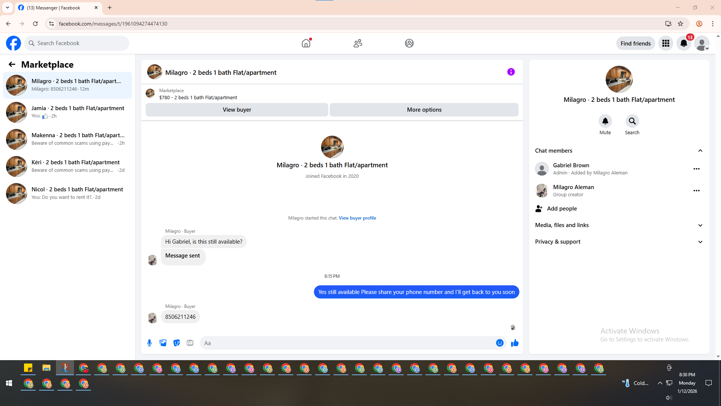Open the attach photo icon
This screenshot has height=406, width=721.
pyautogui.click(x=163, y=343)
